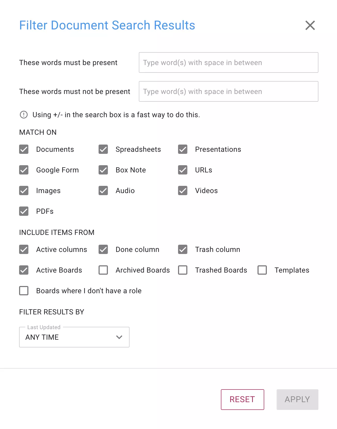The width and height of the screenshot is (337, 429).
Task: Uncheck the Box Note checkbox
Action: (x=103, y=170)
